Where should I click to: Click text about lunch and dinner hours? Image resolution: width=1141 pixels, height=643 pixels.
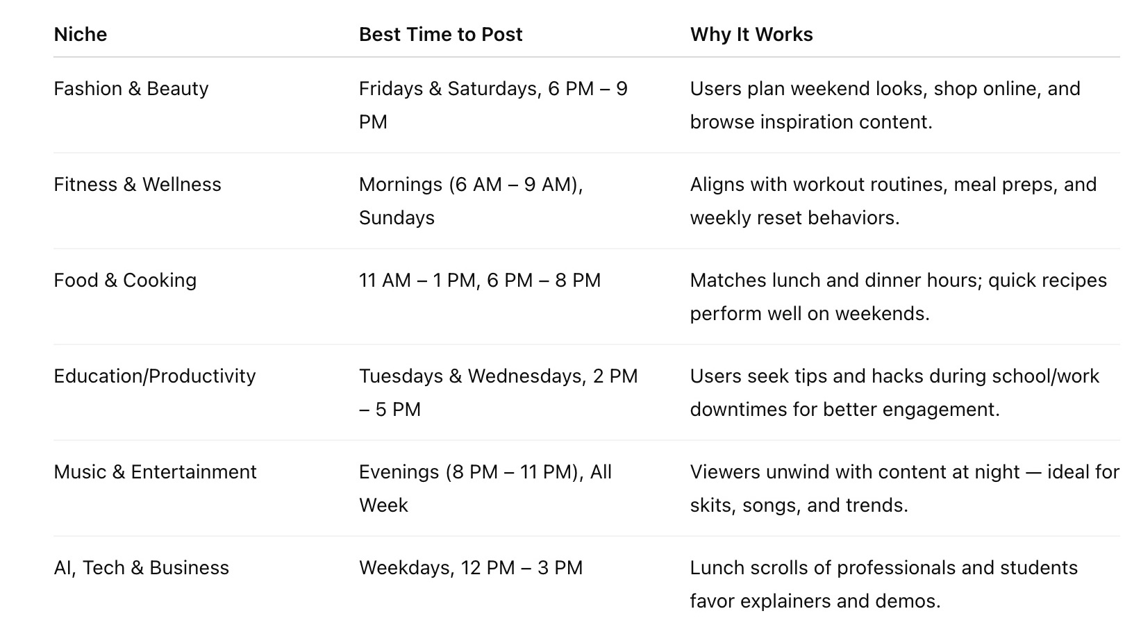tap(898, 297)
